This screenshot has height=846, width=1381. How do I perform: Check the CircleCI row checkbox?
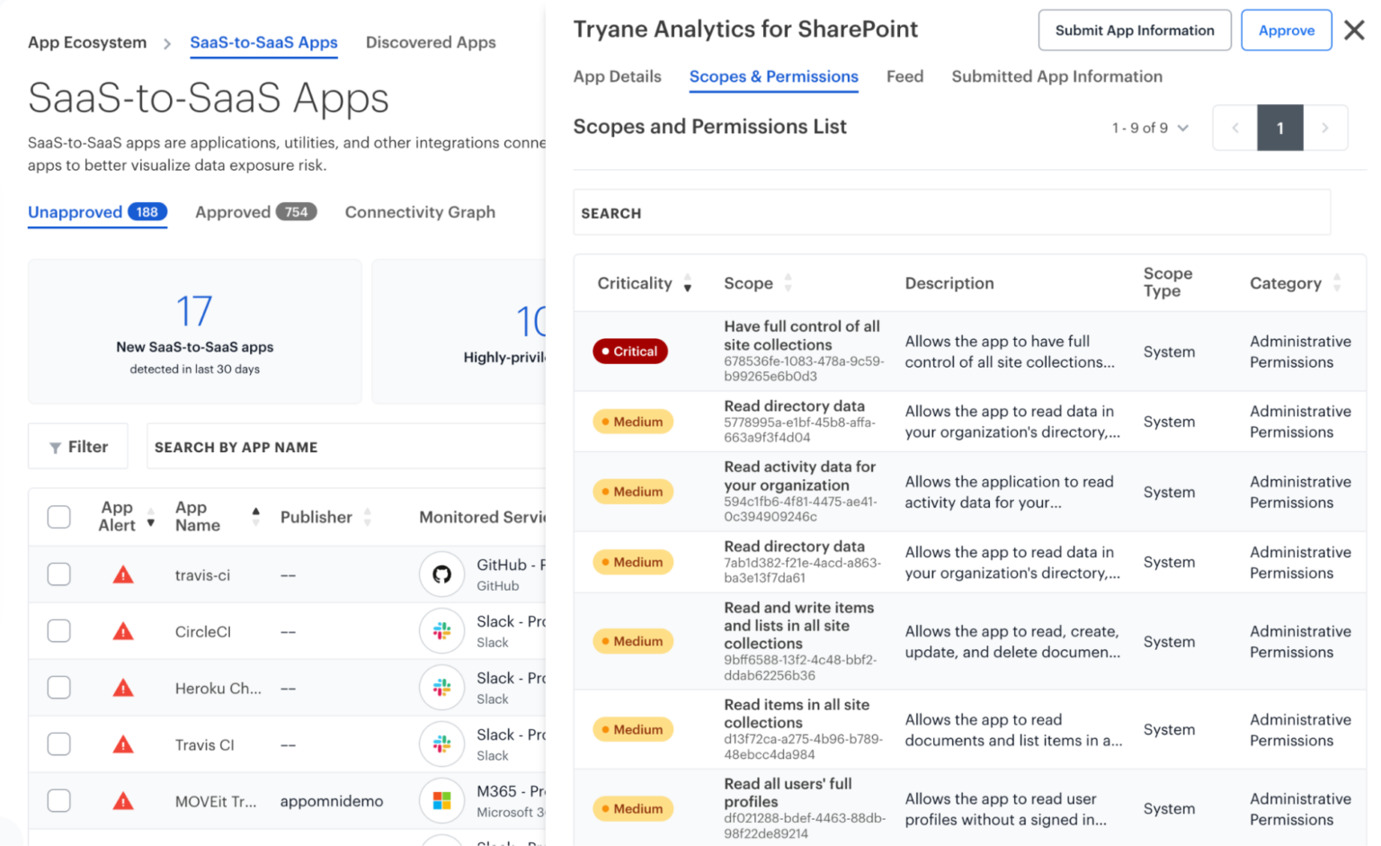pyautogui.click(x=58, y=631)
